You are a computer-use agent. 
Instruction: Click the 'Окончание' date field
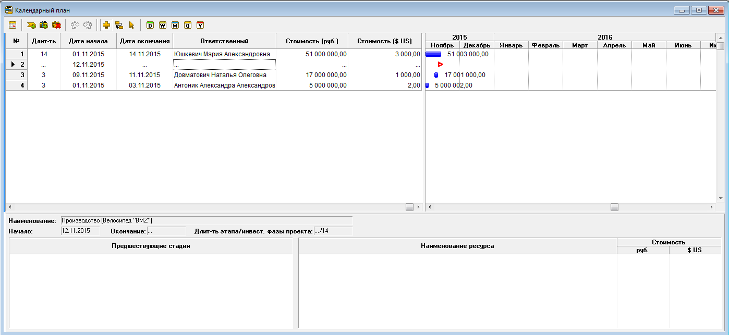coord(166,231)
